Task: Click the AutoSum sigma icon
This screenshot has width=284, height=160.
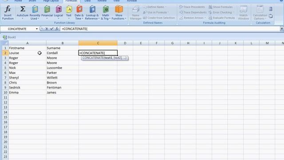Action: 23,9
